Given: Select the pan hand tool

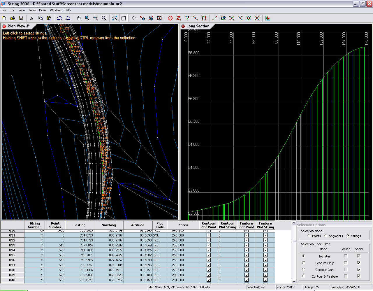Looking at the screenshot, I should [x=79, y=18].
